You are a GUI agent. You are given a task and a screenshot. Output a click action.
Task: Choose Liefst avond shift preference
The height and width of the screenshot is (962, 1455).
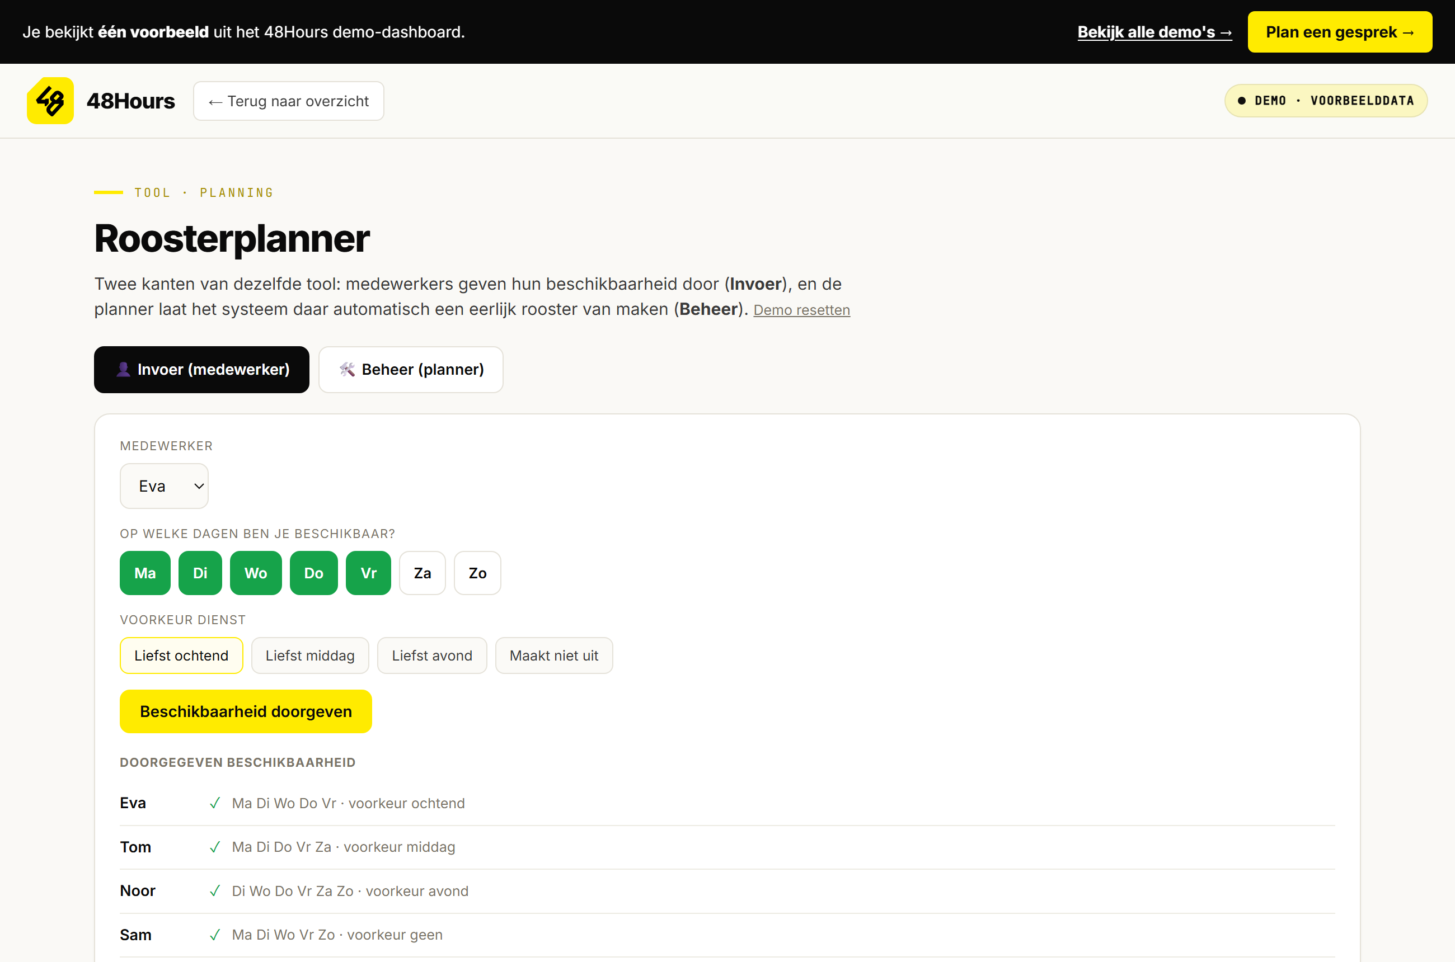[432, 656]
